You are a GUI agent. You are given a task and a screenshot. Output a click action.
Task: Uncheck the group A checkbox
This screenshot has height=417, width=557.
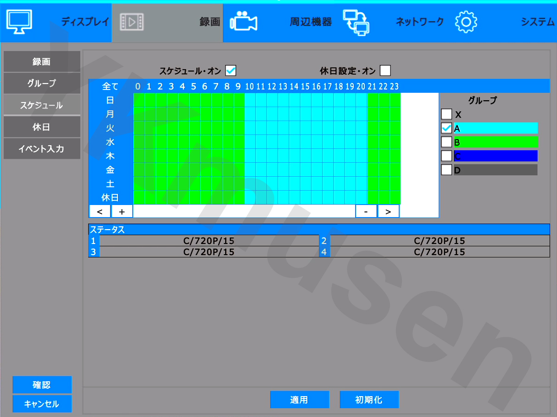tap(447, 128)
